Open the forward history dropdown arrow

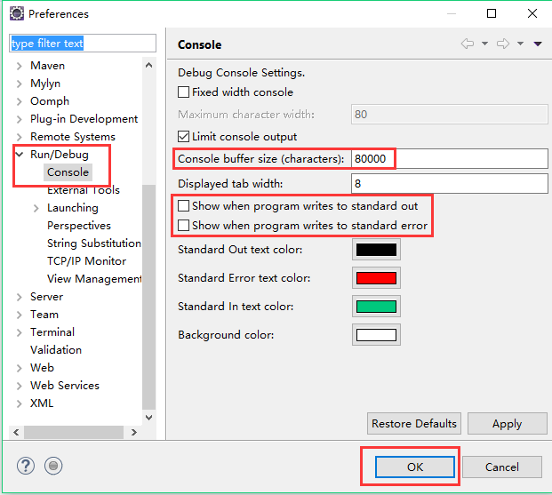tap(520, 44)
